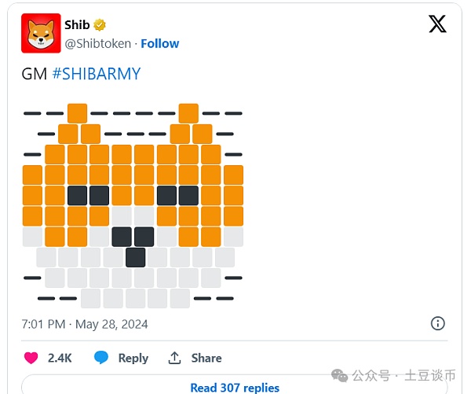Open Read 307 replies
The image size is (471, 394).
point(235,387)
